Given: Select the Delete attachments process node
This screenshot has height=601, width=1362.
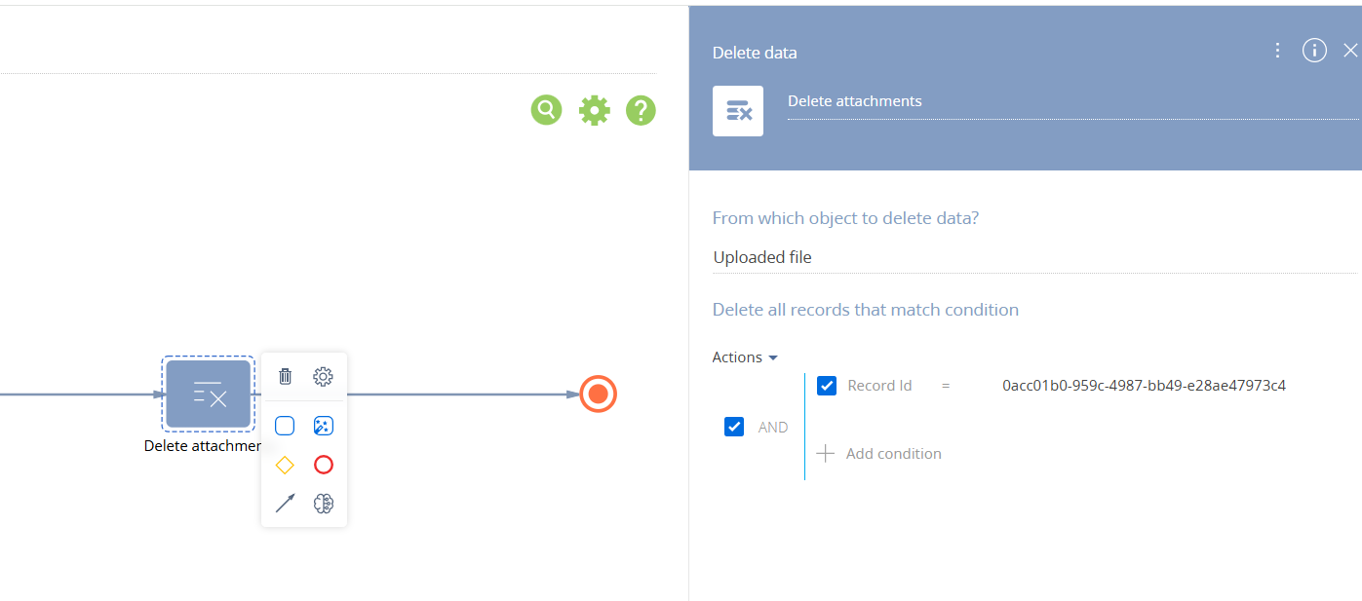Looking at the screenshot, I should (x=209, y=394).
